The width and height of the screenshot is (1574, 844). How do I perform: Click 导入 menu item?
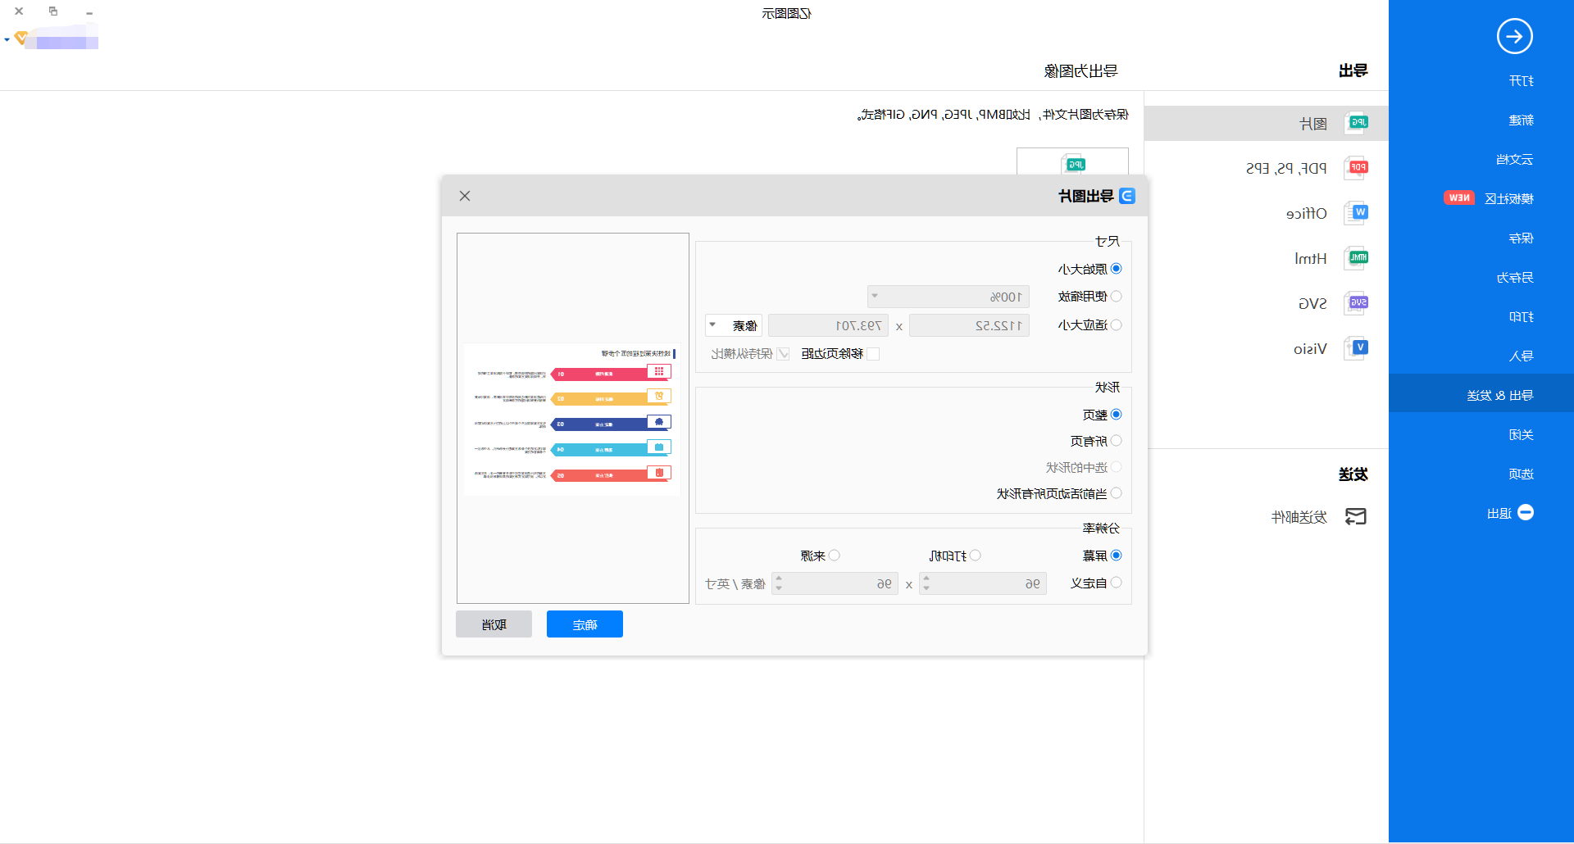click(x=1521, y=356)
